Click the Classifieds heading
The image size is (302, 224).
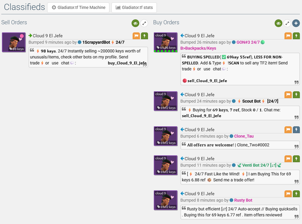[x=24, y=7]
